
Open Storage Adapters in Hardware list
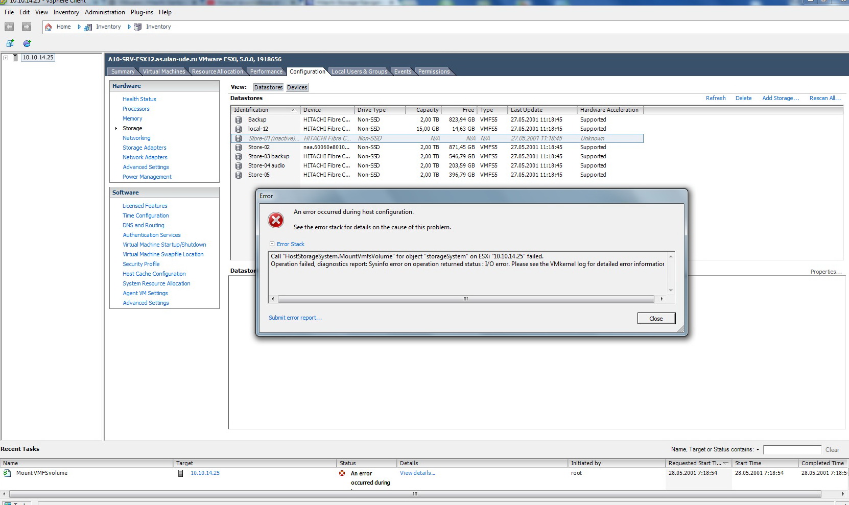pyautogui.click(x=145, y=148)
